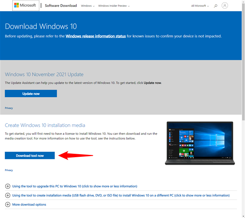The height and width of the screenshot is (218, 245).
Task: Click Using the tool to create installation media link
Action: click(121, 195)
